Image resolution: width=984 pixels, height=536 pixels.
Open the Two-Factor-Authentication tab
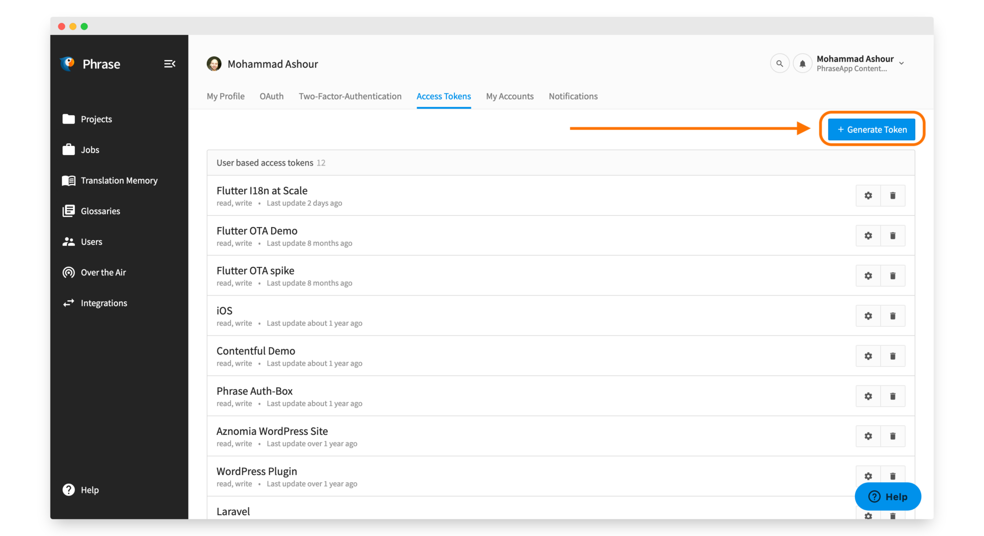point(350,96)
